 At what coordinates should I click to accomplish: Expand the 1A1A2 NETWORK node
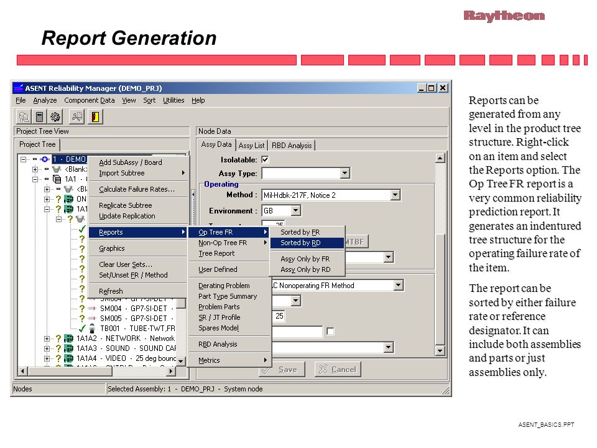[47, 338]
